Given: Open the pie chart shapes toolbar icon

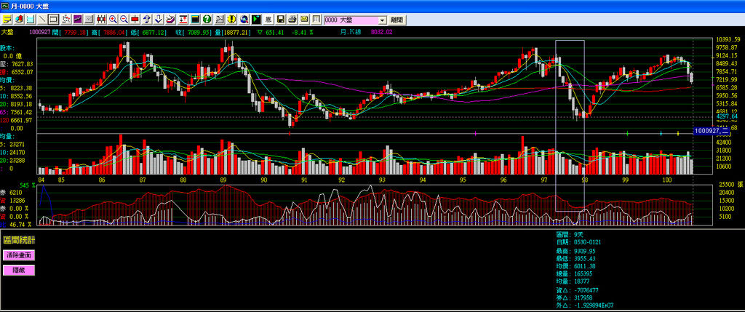Looking at the screenshot, I should click(x=19, y=20).
